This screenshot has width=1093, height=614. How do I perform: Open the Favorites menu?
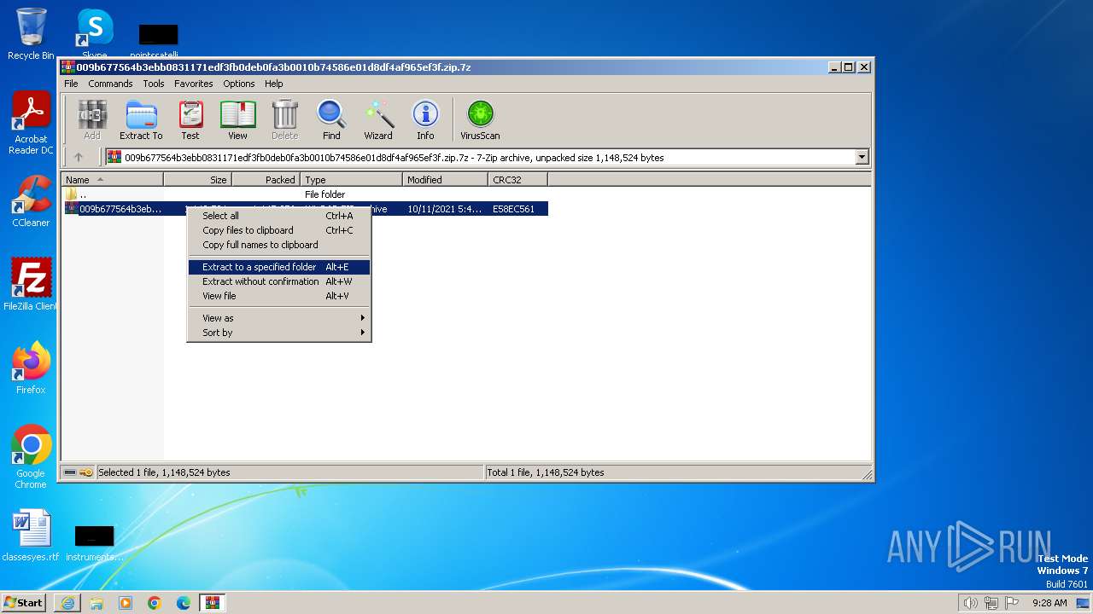pyautogui.click(x=194, y=84)
